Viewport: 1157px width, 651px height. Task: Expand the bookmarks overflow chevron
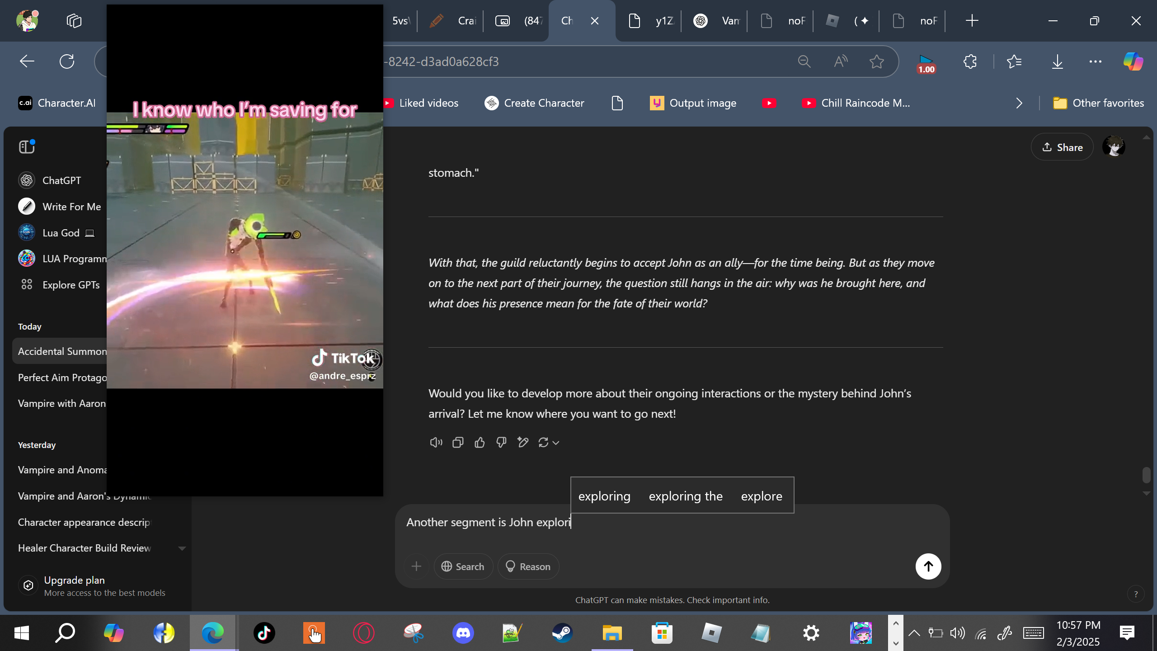point(1019,103)
